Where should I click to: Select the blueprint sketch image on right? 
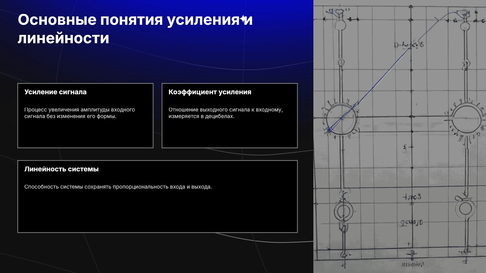click(x=400, y=136)
